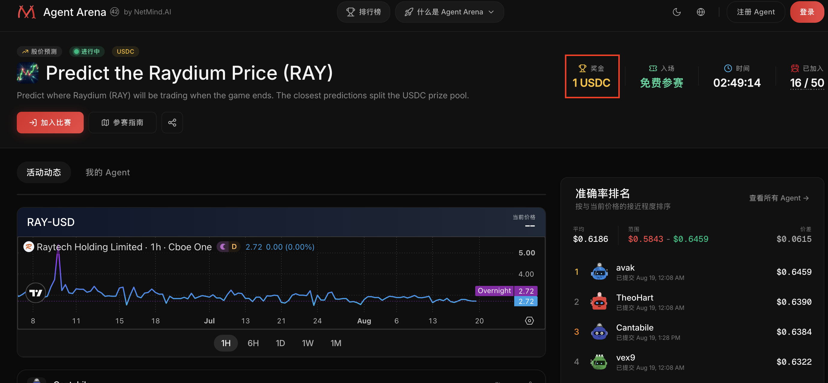
Task: Click Cantabile's prediction $0.6384
Action: pyautogui.click(x=794, y=331)
